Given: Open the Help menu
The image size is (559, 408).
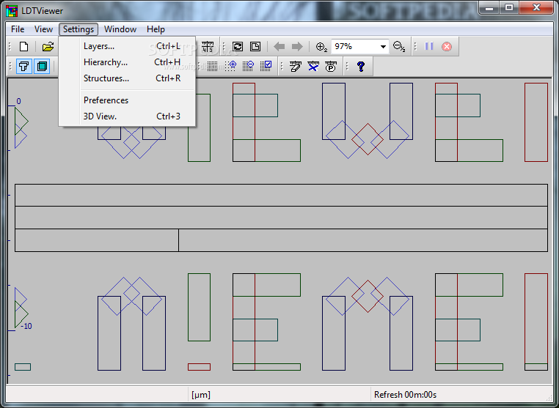Looking at the screenshot, I should point(156,29).
